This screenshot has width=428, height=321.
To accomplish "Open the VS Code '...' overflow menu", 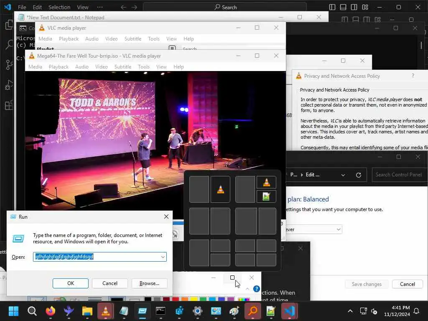I will (100, 8).
